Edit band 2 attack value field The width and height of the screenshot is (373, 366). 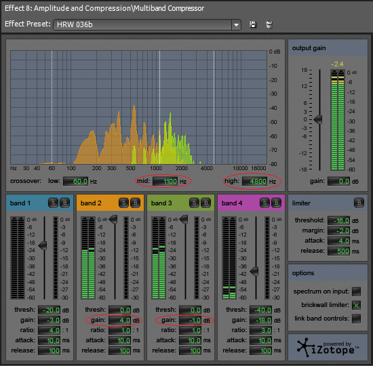click(x=119, y=340)
